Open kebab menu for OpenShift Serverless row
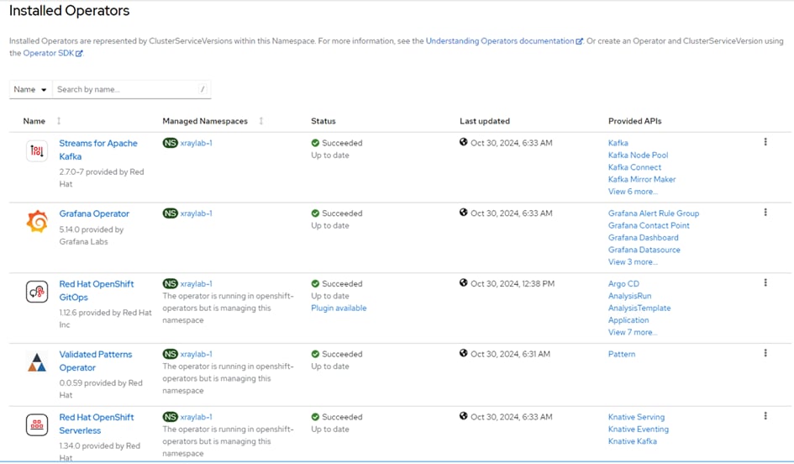Screen dimensions: 794x464 pos(765,416)
